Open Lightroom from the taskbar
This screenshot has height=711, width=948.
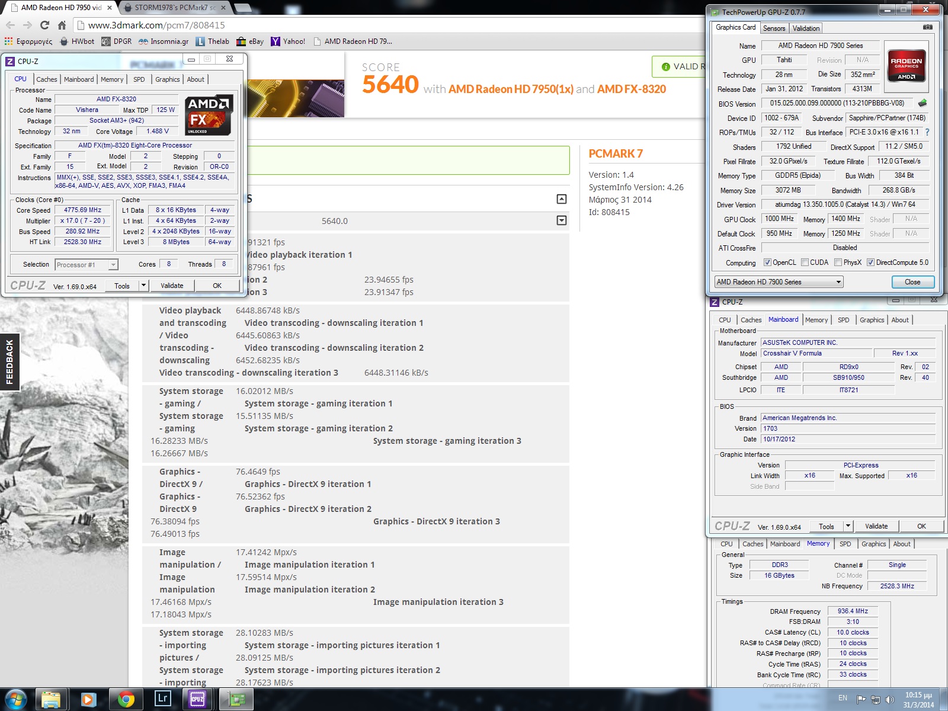(x=162, y=699)
